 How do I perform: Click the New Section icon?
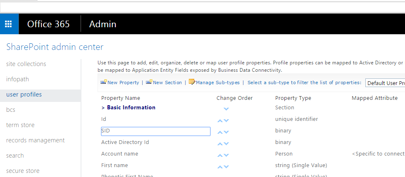click(149, 82)
